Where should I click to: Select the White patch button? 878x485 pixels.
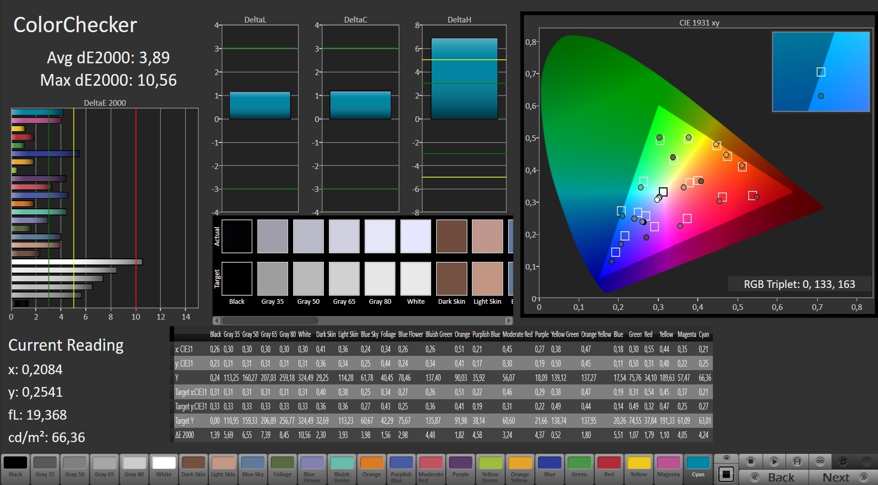(x=163, y=469)
